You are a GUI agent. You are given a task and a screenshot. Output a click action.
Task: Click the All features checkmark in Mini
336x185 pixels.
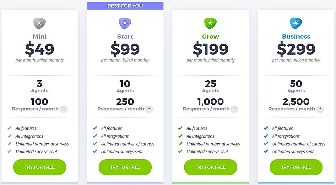pos(9,128)
